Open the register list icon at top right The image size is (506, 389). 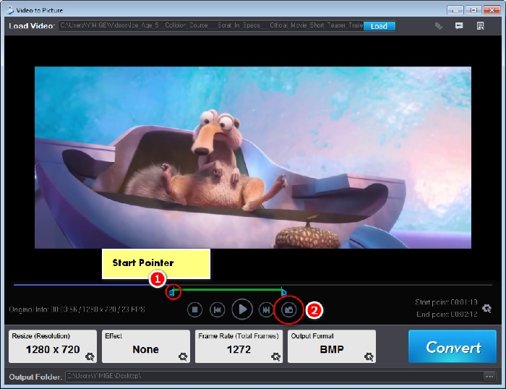coord(480,26)
